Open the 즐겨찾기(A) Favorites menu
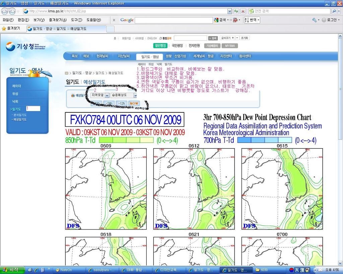Viewport: 343px width, 274px height. (x=58, y=20)
